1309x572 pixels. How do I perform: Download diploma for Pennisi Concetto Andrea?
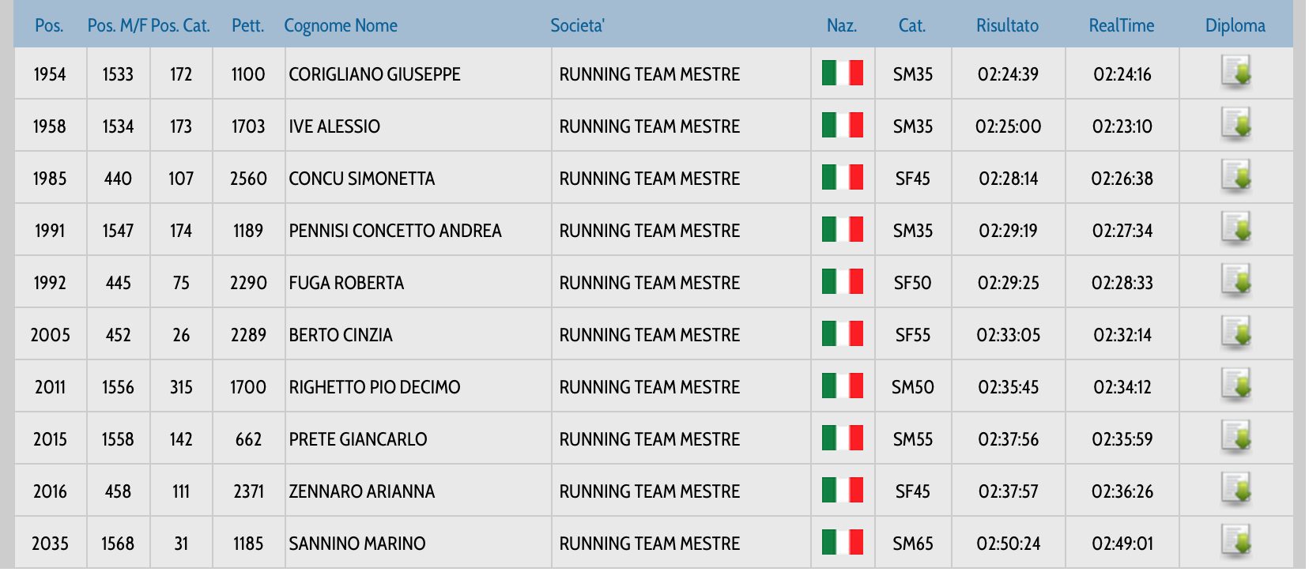point(1235,228)
